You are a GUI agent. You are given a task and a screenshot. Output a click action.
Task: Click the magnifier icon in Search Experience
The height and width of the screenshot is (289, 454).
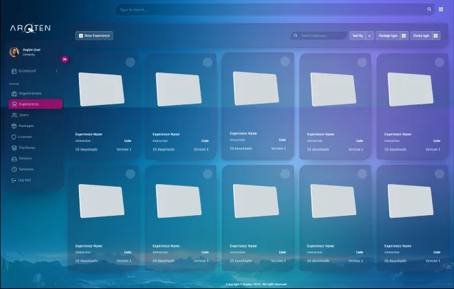[295, 36]
